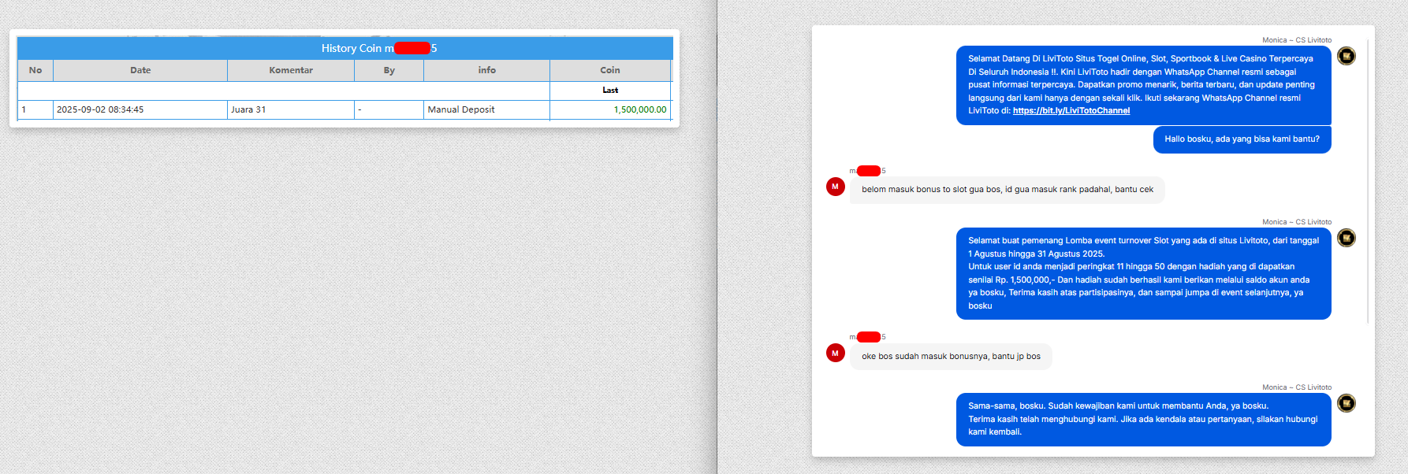The height and width of the screenshot is (474, 1408).
Task: Click the M avatar beside 'belom masuk bonus' message
Action: point(836,187)
